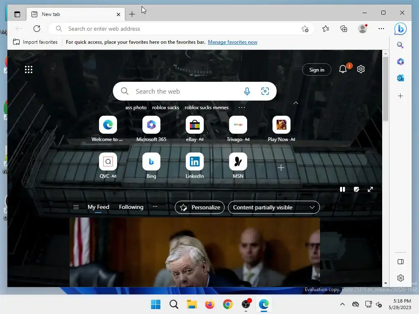Image resolution: width=419 pixels, height=314 pixels.
Task: Open the Favorites list icon
Action: click(x=325, y=29)
